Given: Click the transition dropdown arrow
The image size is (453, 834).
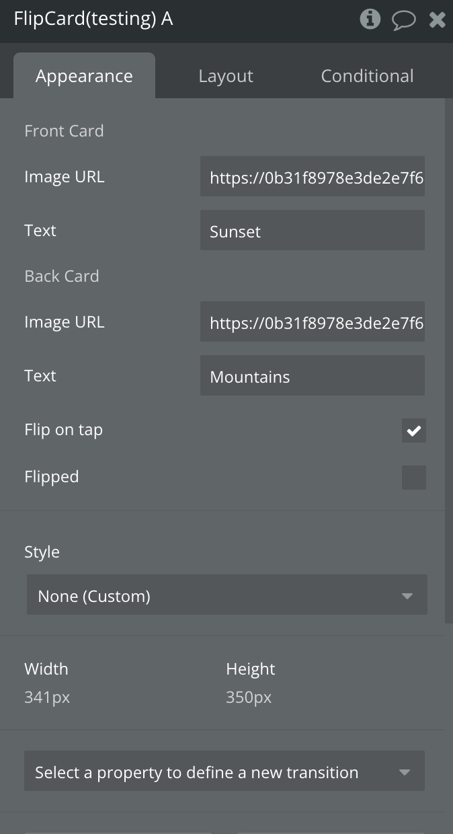Looking at the screenshot, I should click(x=405, y=772).
